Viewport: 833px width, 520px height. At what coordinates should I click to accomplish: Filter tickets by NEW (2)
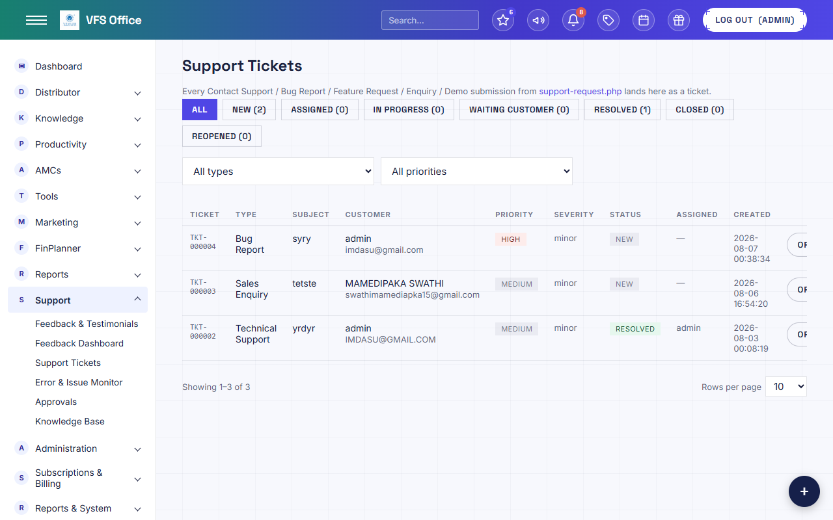tap(249, 110)
